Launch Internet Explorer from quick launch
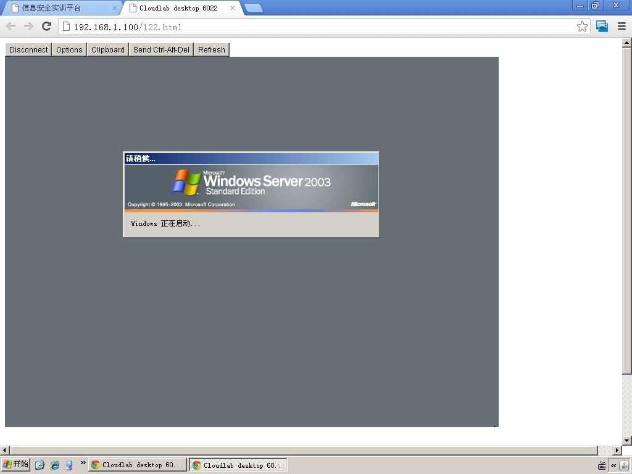Image resolution: width=632 pixels, height=474 pixels. tap(55, 465)
